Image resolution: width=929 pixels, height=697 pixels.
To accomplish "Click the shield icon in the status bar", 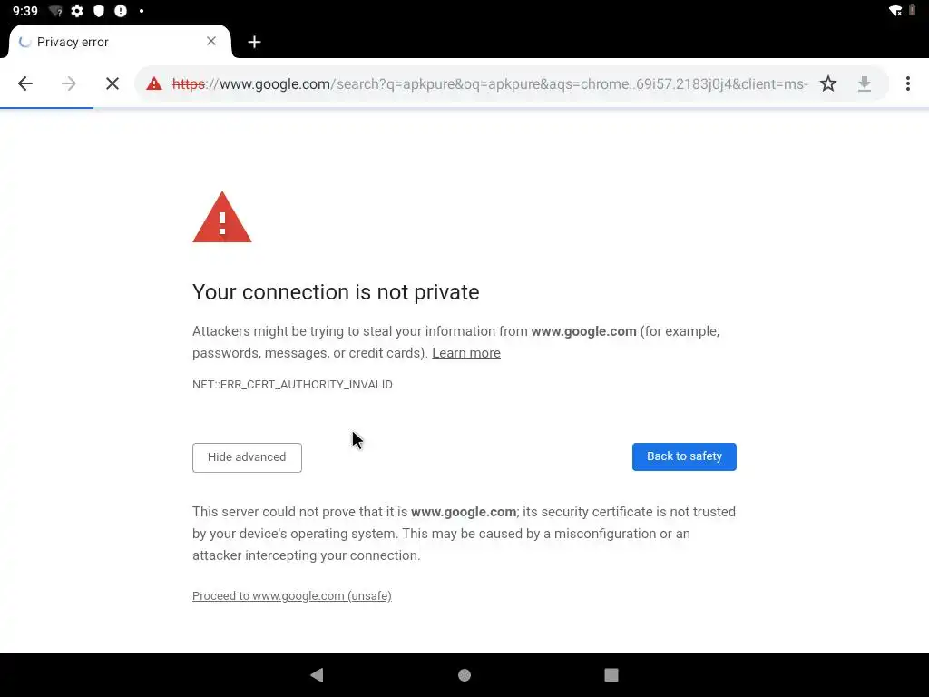I will point(99,11).
